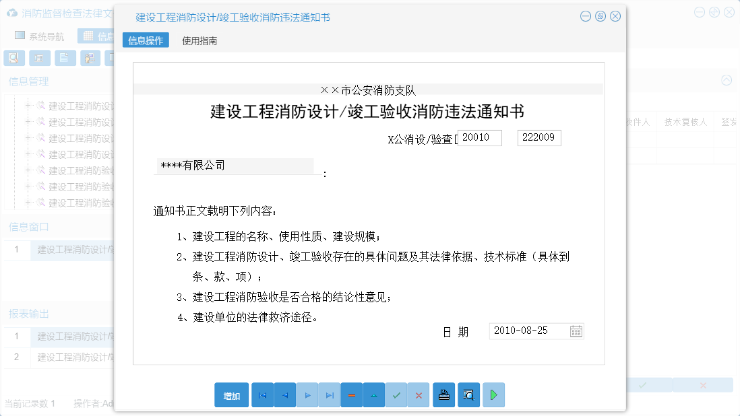This screenshot has height=416, width=740.
Task: Go to previous record with the left arrow icon
Action: (x=284, y=395)
